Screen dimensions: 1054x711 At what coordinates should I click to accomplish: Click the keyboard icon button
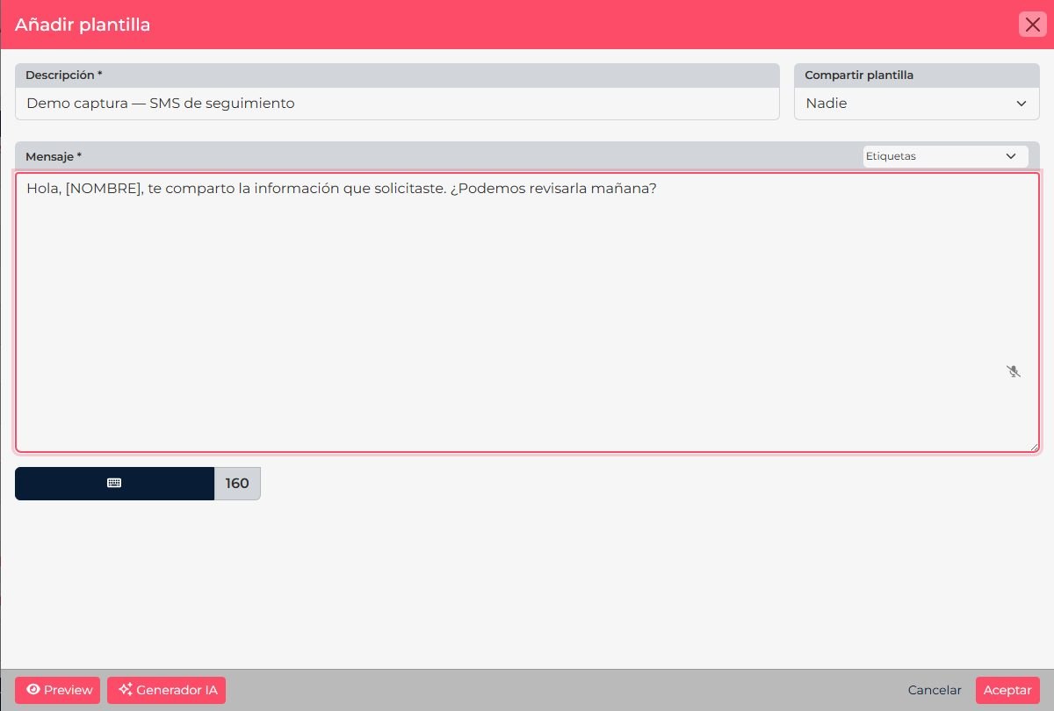(x=114, y=483)
